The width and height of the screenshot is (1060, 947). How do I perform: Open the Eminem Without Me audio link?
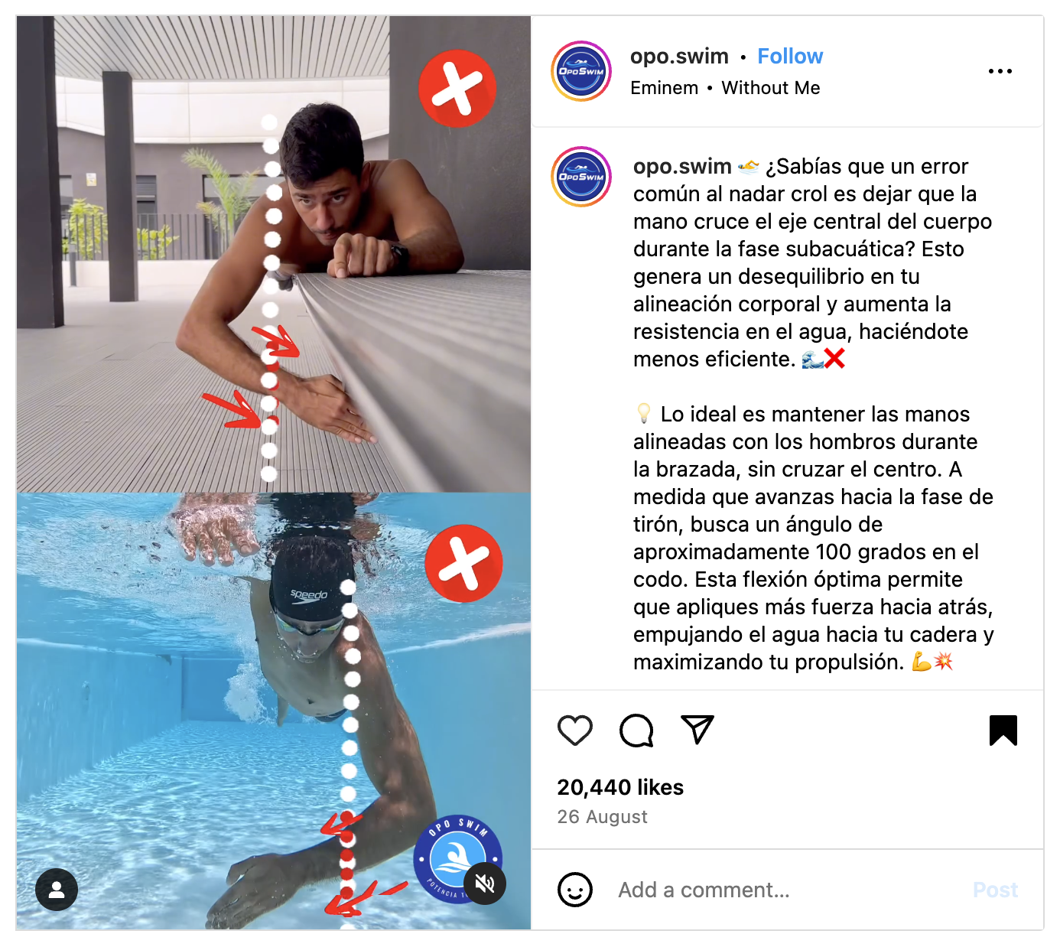coord(725,88)
